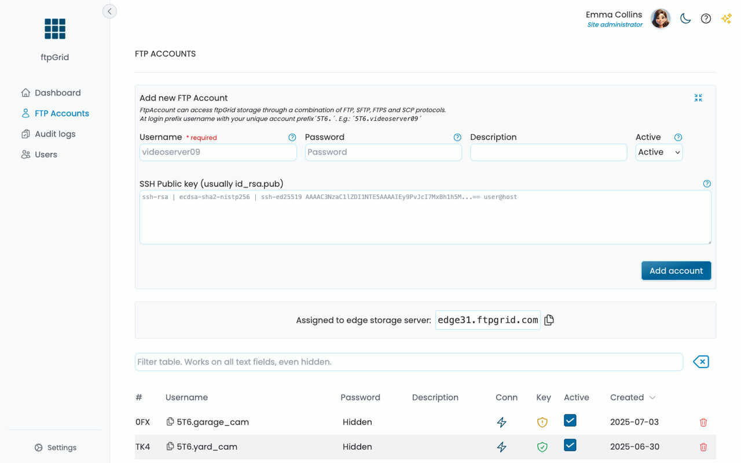The image size is (741, 463).
Task: Delete the 5T6.garage_cam account
Action: (703, 422)
